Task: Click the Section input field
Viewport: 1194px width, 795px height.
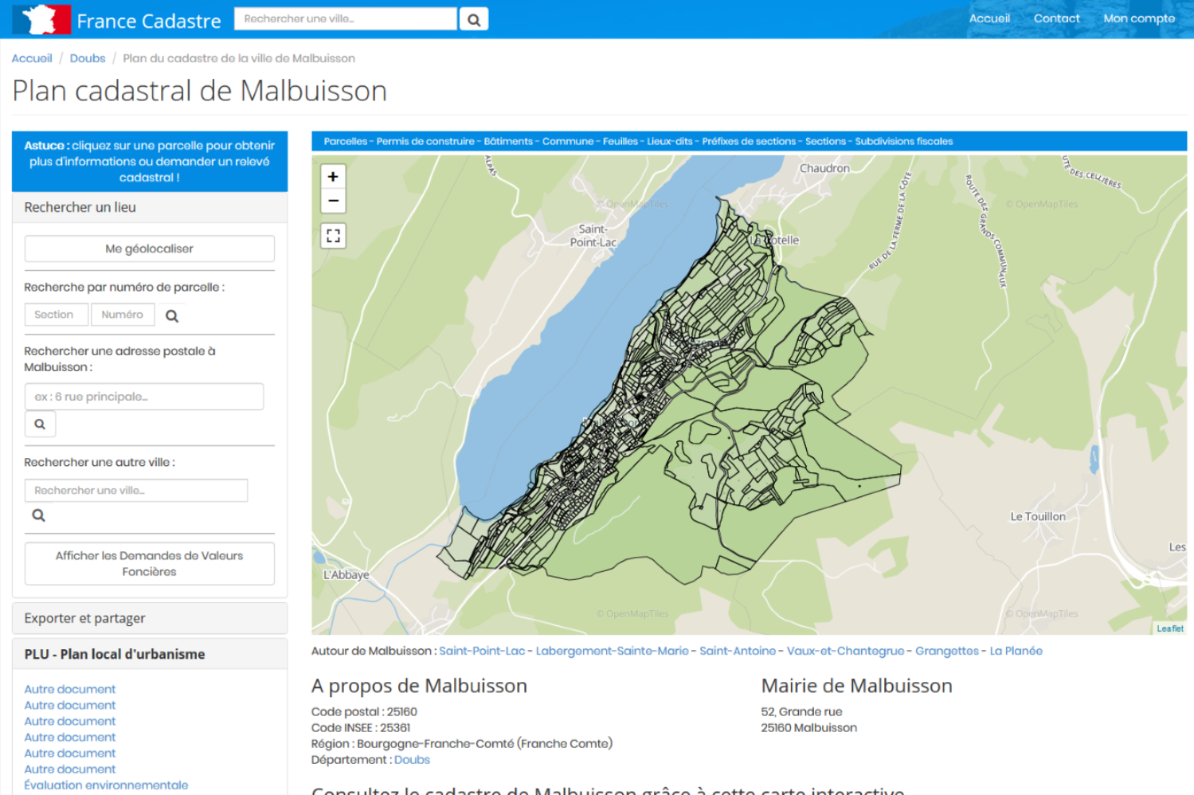Action: coord(56,315)
